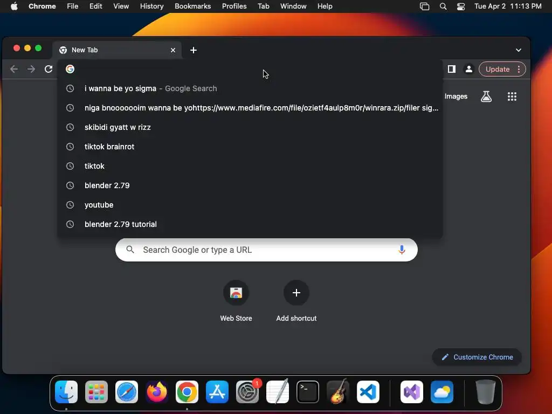Screen dimensions: 552x414
Task: Open Control Center in the menu bar
Action: tap(461, 6)
